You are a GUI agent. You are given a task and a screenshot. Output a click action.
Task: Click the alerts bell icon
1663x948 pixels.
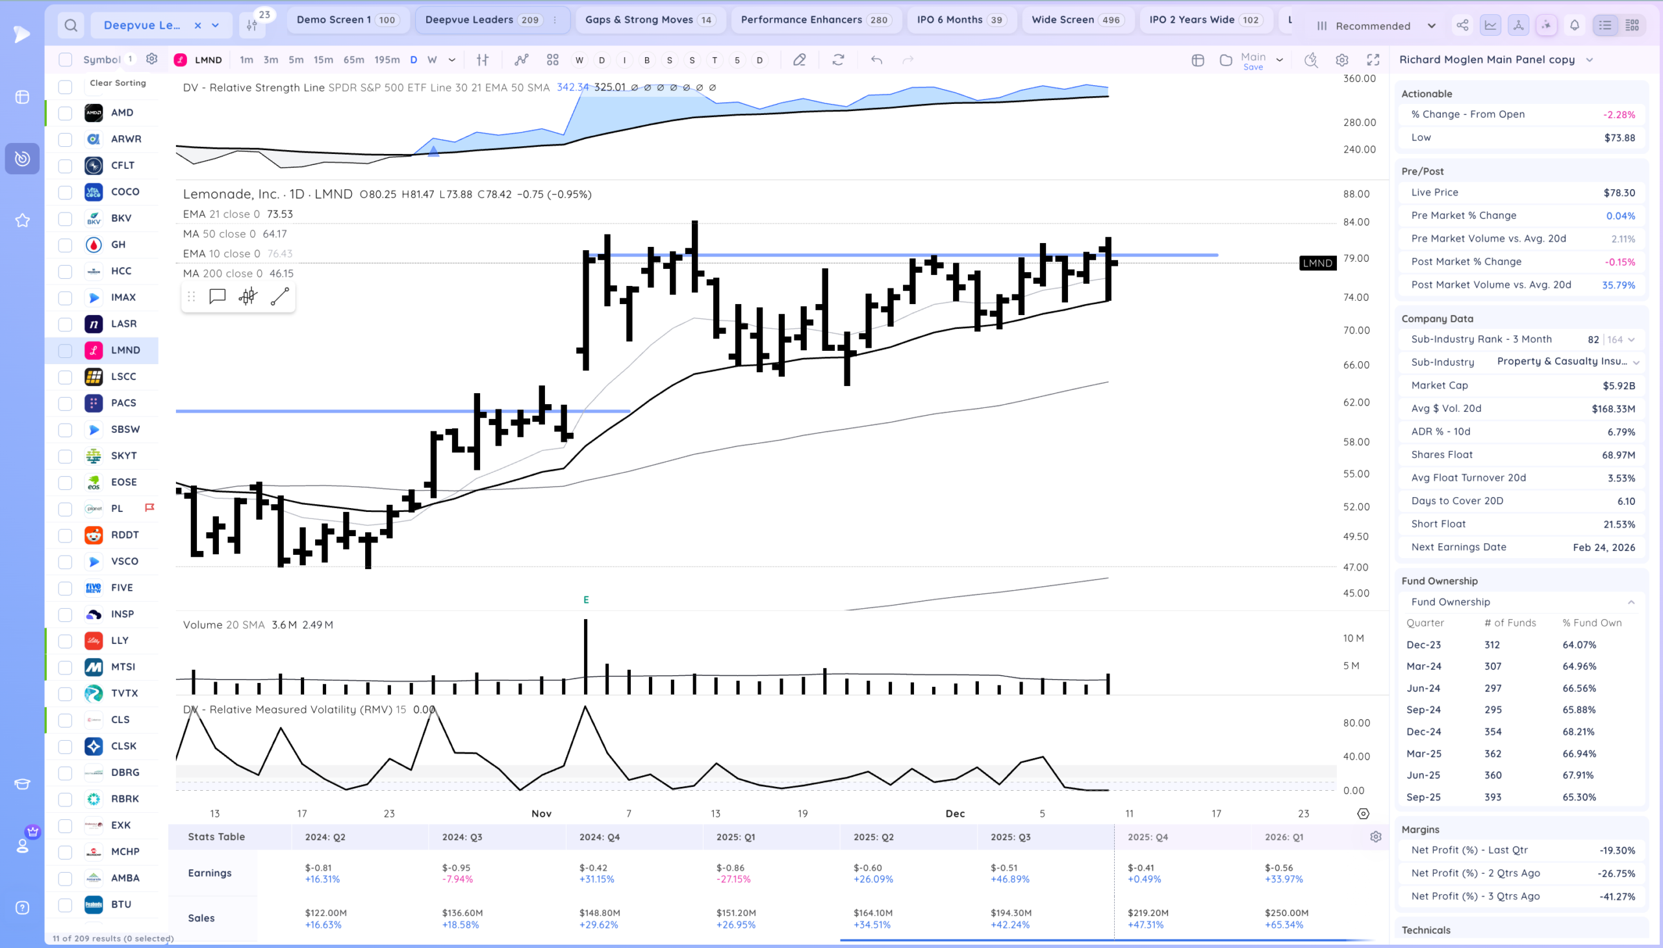[1574, 25]
